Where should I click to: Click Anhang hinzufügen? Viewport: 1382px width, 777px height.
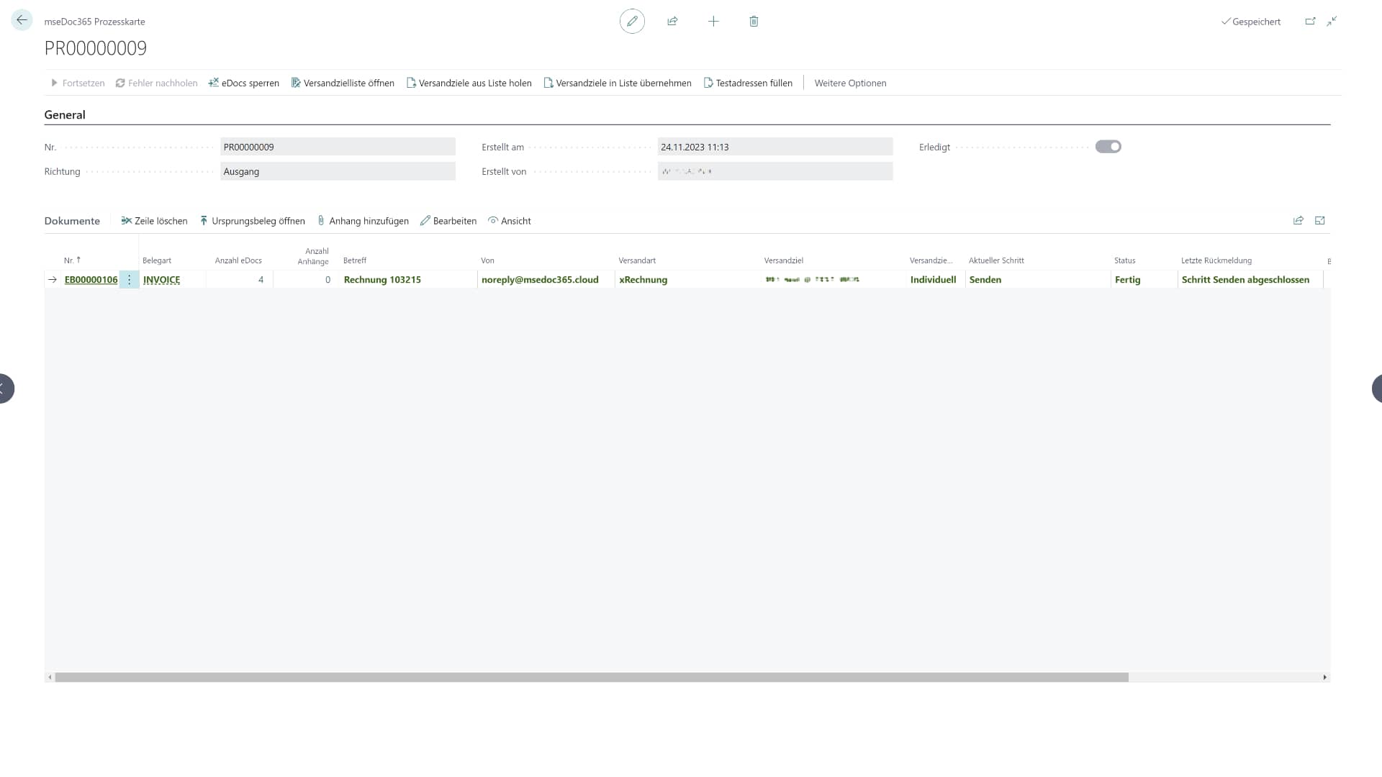363,221
